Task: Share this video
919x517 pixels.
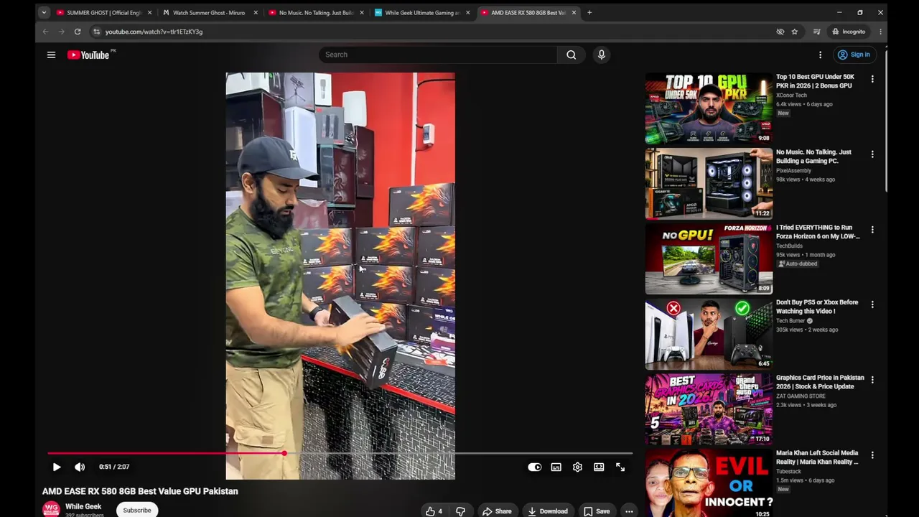Action: click(497, 511)
